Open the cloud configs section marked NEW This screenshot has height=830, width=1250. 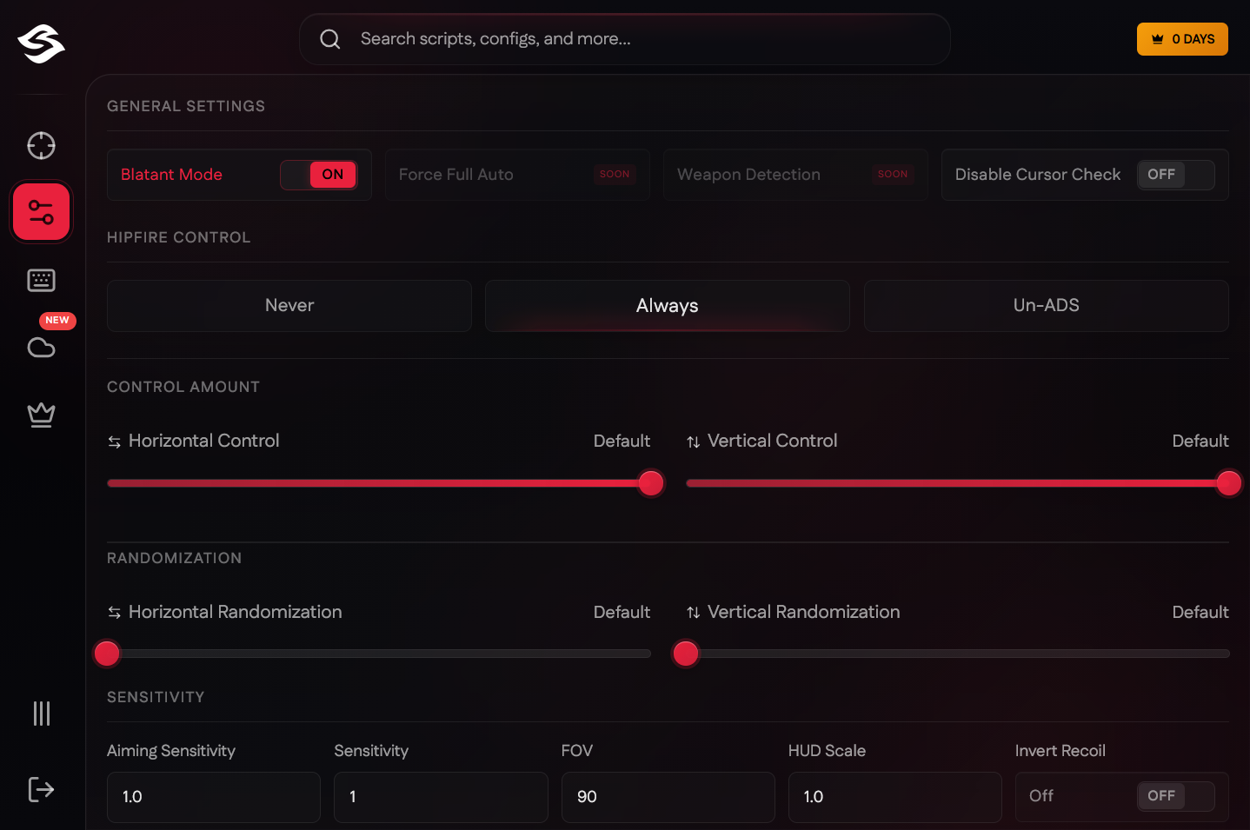click(41, 348)
